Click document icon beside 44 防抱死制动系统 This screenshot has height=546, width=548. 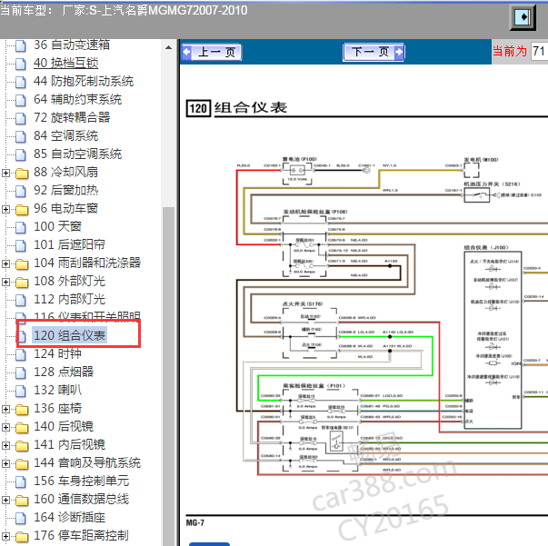click(x=21, y=82)
